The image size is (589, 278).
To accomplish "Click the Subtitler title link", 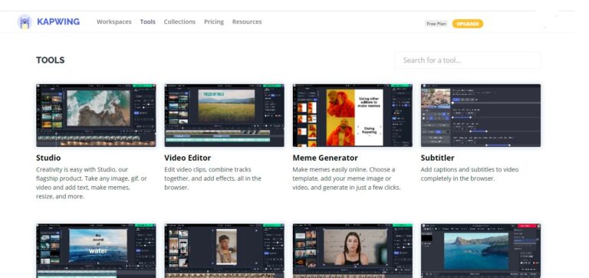I will click(438, 158).
